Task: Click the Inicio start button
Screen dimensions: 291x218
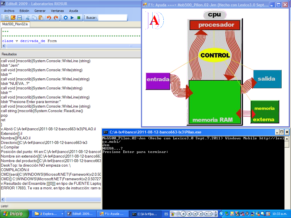Action: tap(14, 214)
